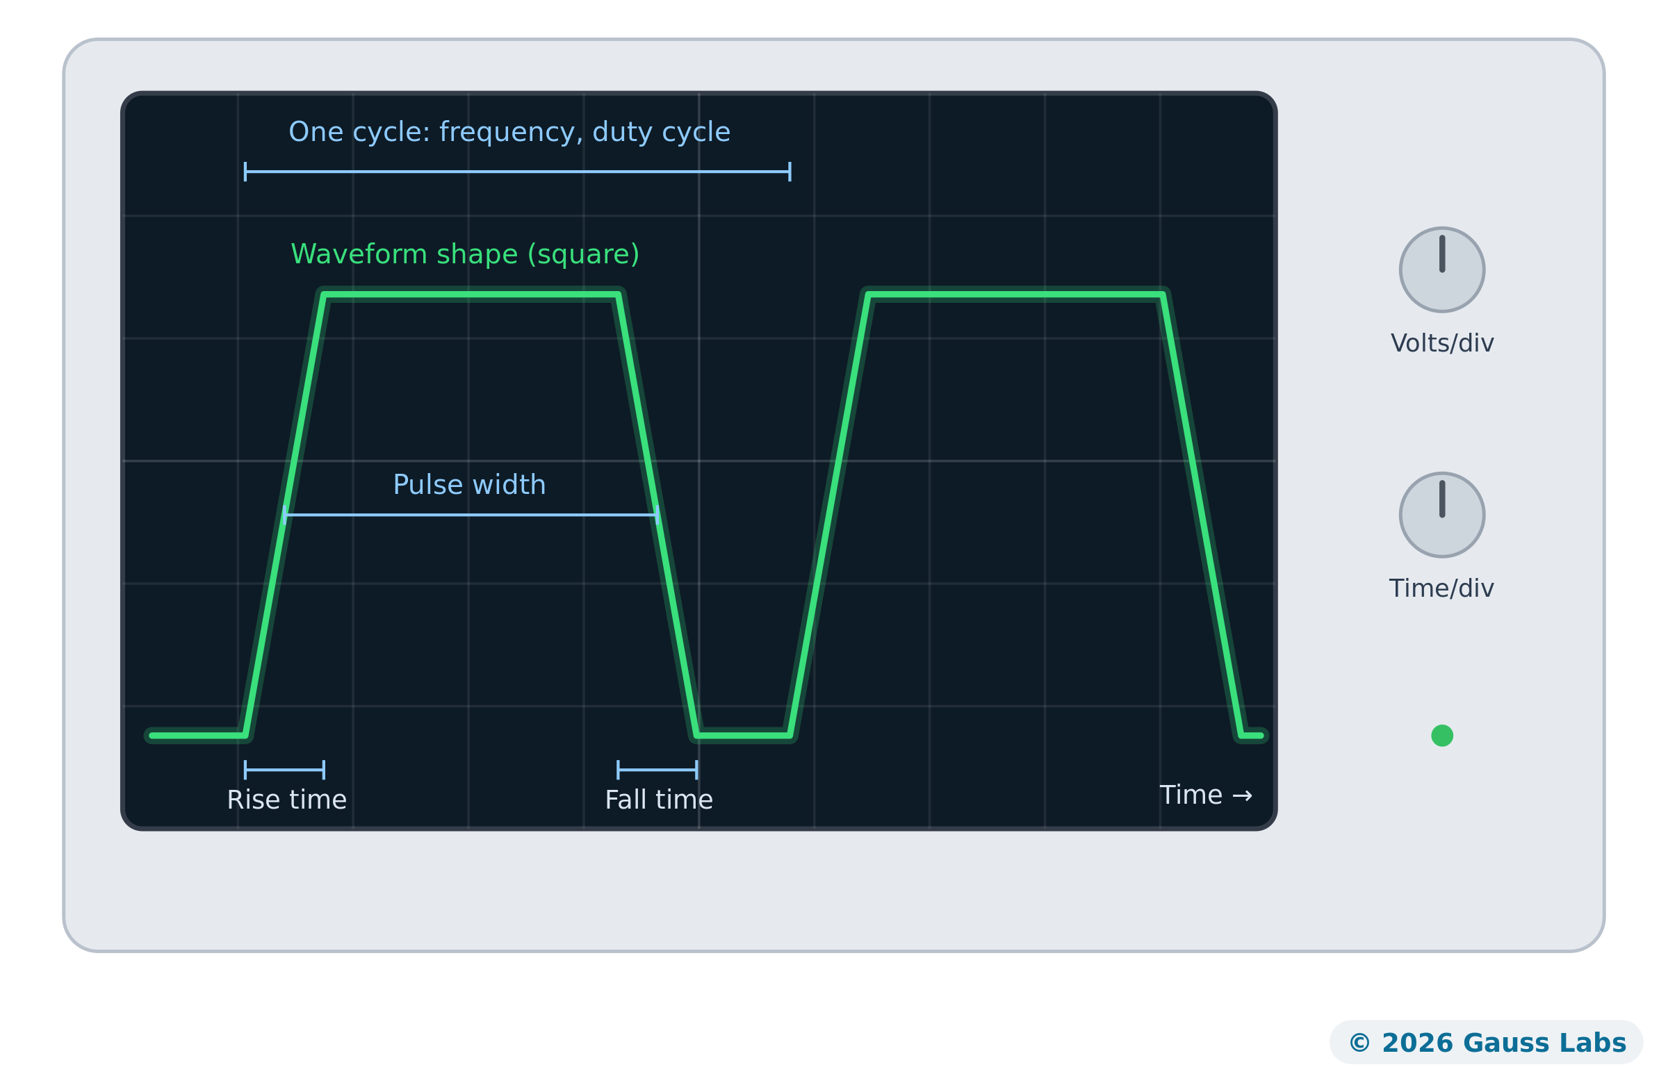Click the 'Pulse width' label
This screenshot has height=1074, width=1668.
[470, 485]
